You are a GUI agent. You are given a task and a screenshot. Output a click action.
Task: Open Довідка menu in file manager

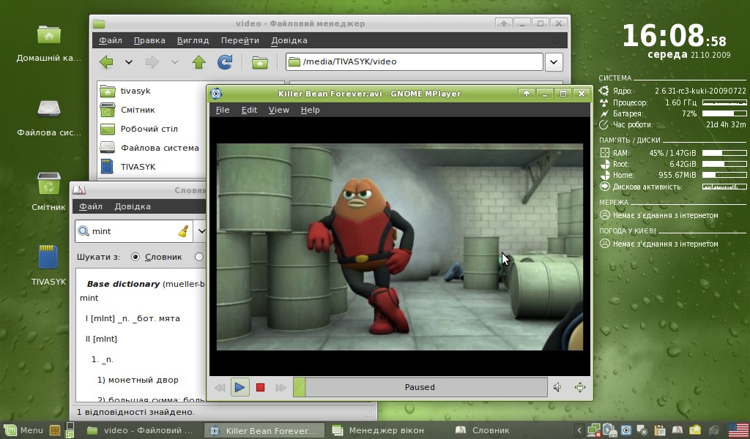[289, 40]
